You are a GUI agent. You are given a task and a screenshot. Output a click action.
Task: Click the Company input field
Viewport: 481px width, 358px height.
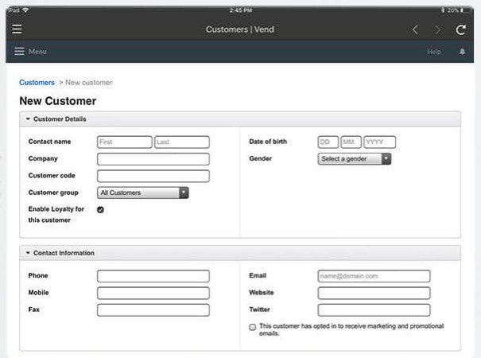click(x=153, y=159)
